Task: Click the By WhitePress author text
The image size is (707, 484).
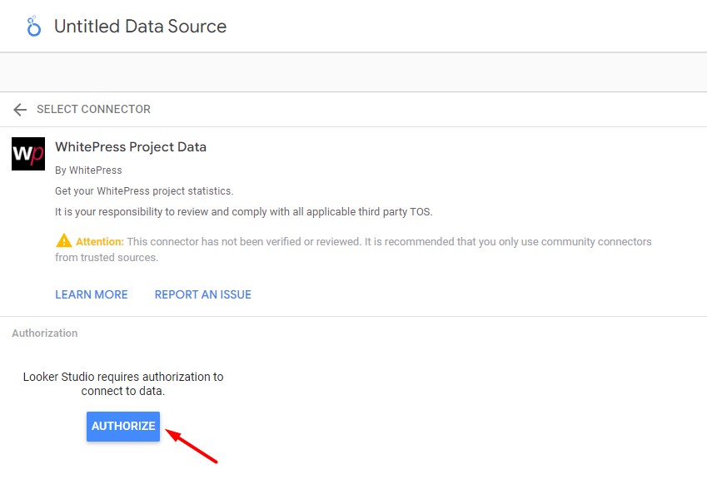Action: pyautogui.click(x=88, y=170)
